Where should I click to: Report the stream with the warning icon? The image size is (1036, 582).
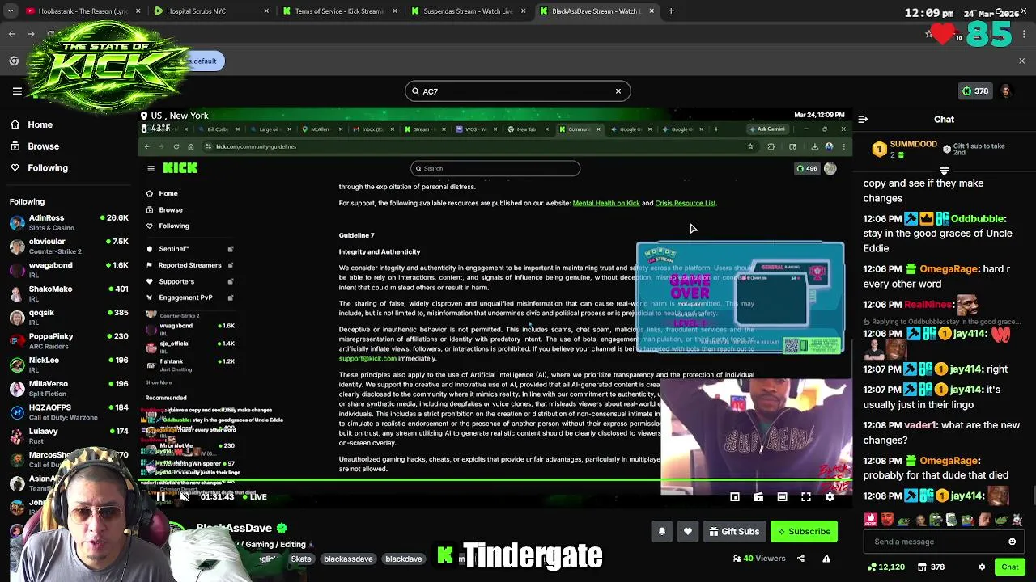826,559
